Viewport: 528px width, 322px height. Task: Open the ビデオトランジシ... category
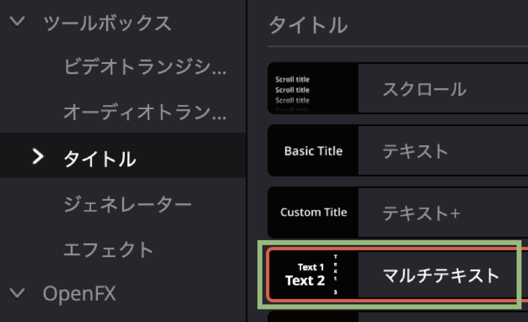[144, 67]
